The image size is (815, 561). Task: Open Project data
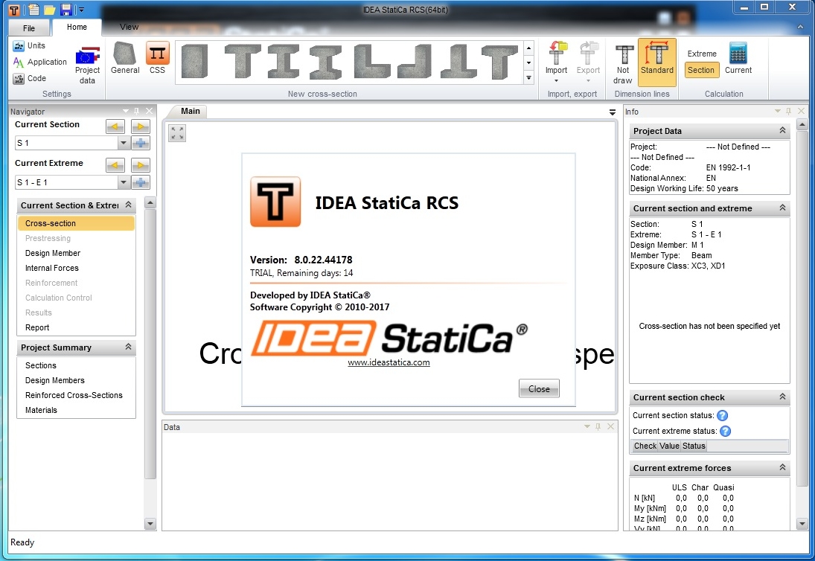87,65
